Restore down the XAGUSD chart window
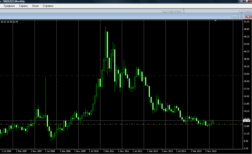The image size is (252, 154). tap(241, 16)
